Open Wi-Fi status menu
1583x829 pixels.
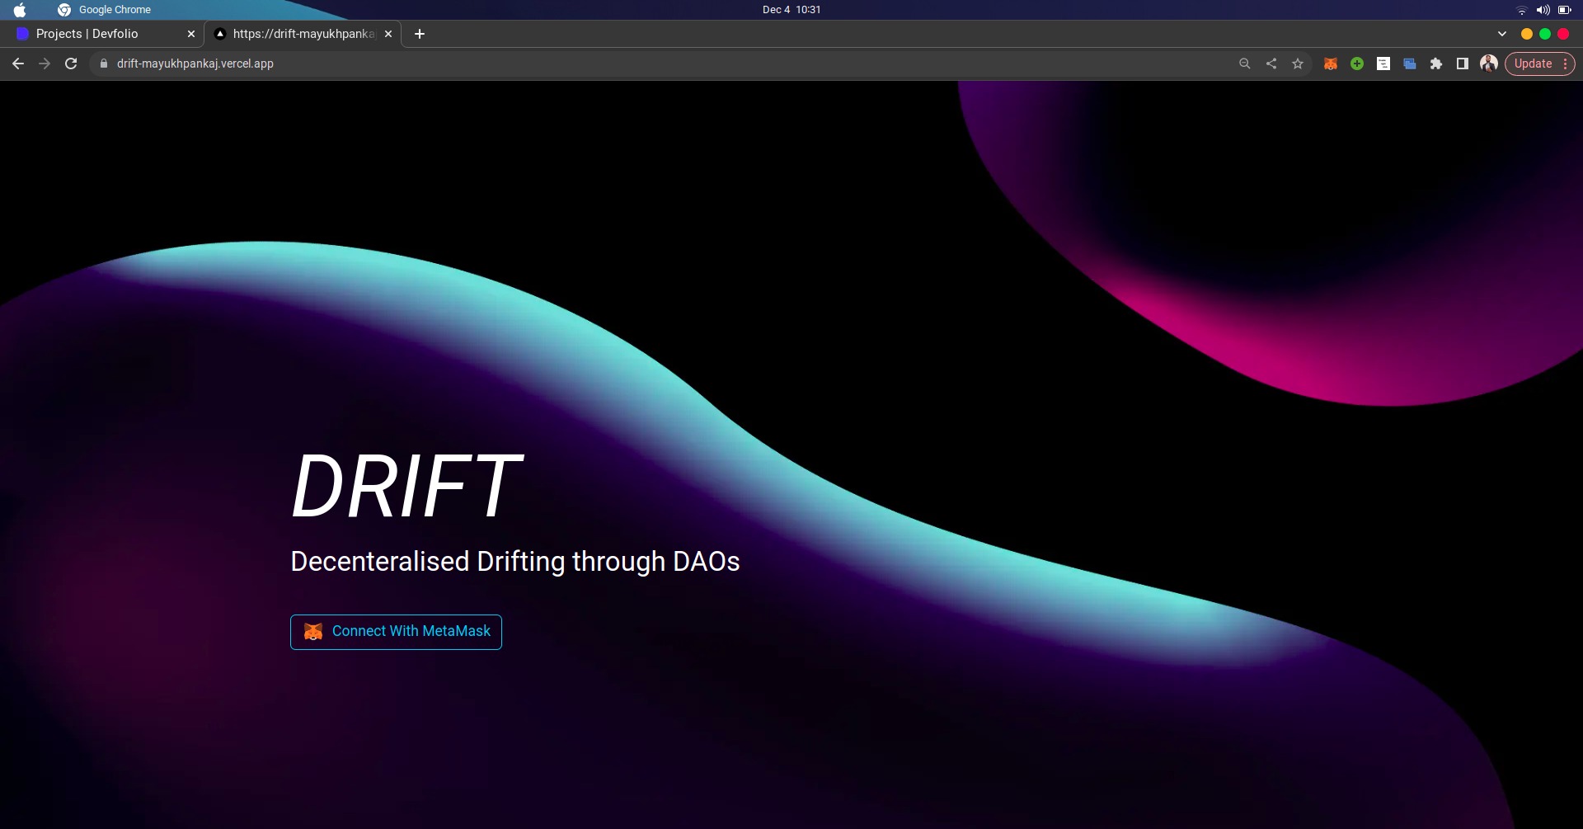pos(1522,10)
